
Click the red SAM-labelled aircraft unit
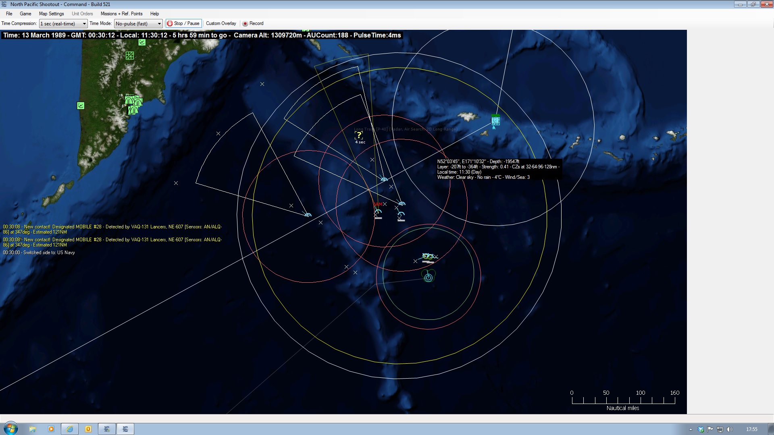pos(378,211)
